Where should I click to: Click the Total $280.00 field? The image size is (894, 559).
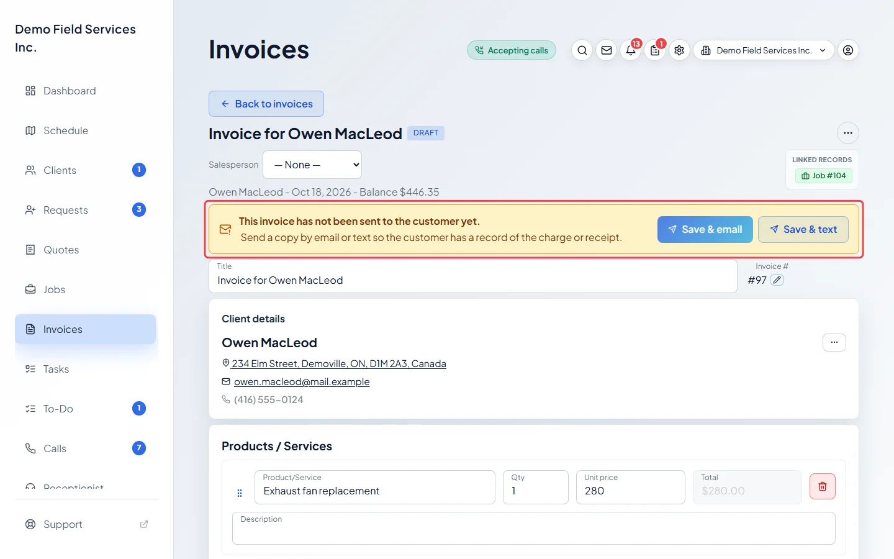747,487
